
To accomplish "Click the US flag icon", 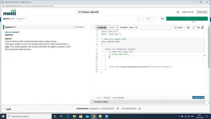I will 118,108.
